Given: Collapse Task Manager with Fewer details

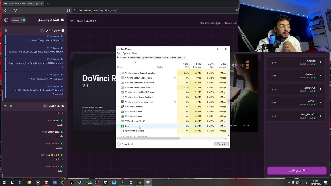Looking at the screenshot, I should pos(125,144).
